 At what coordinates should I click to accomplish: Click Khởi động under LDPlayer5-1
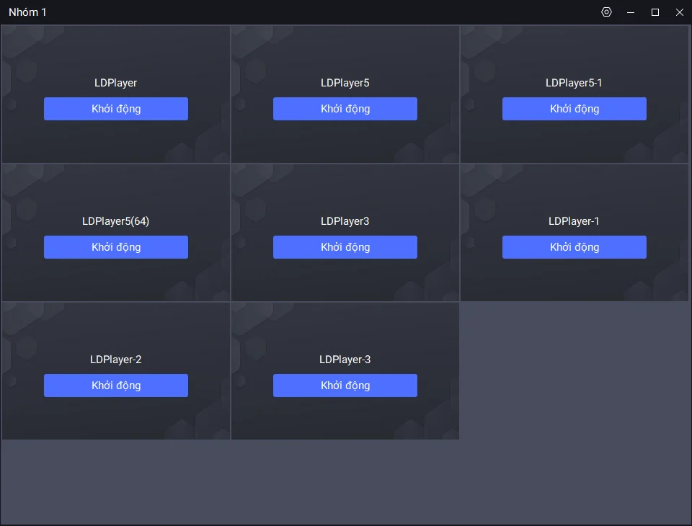coord(575,109)
